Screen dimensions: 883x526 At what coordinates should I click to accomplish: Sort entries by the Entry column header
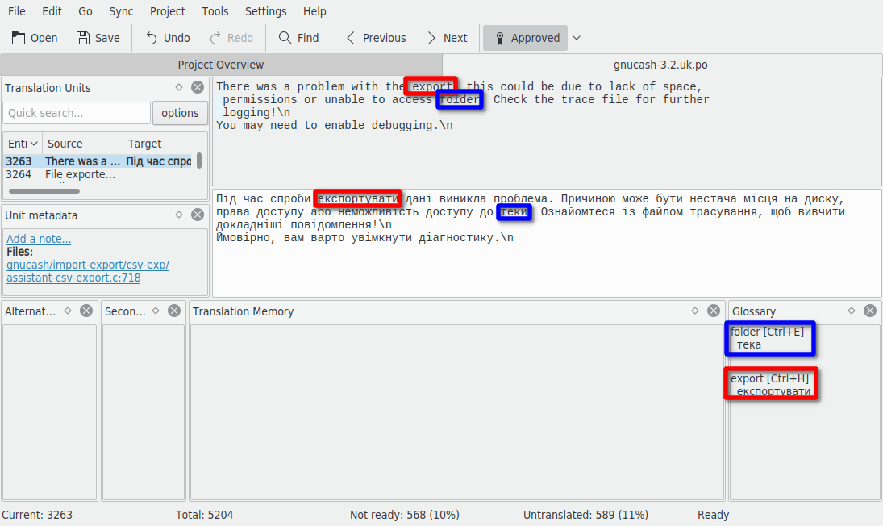pos(22,144)
